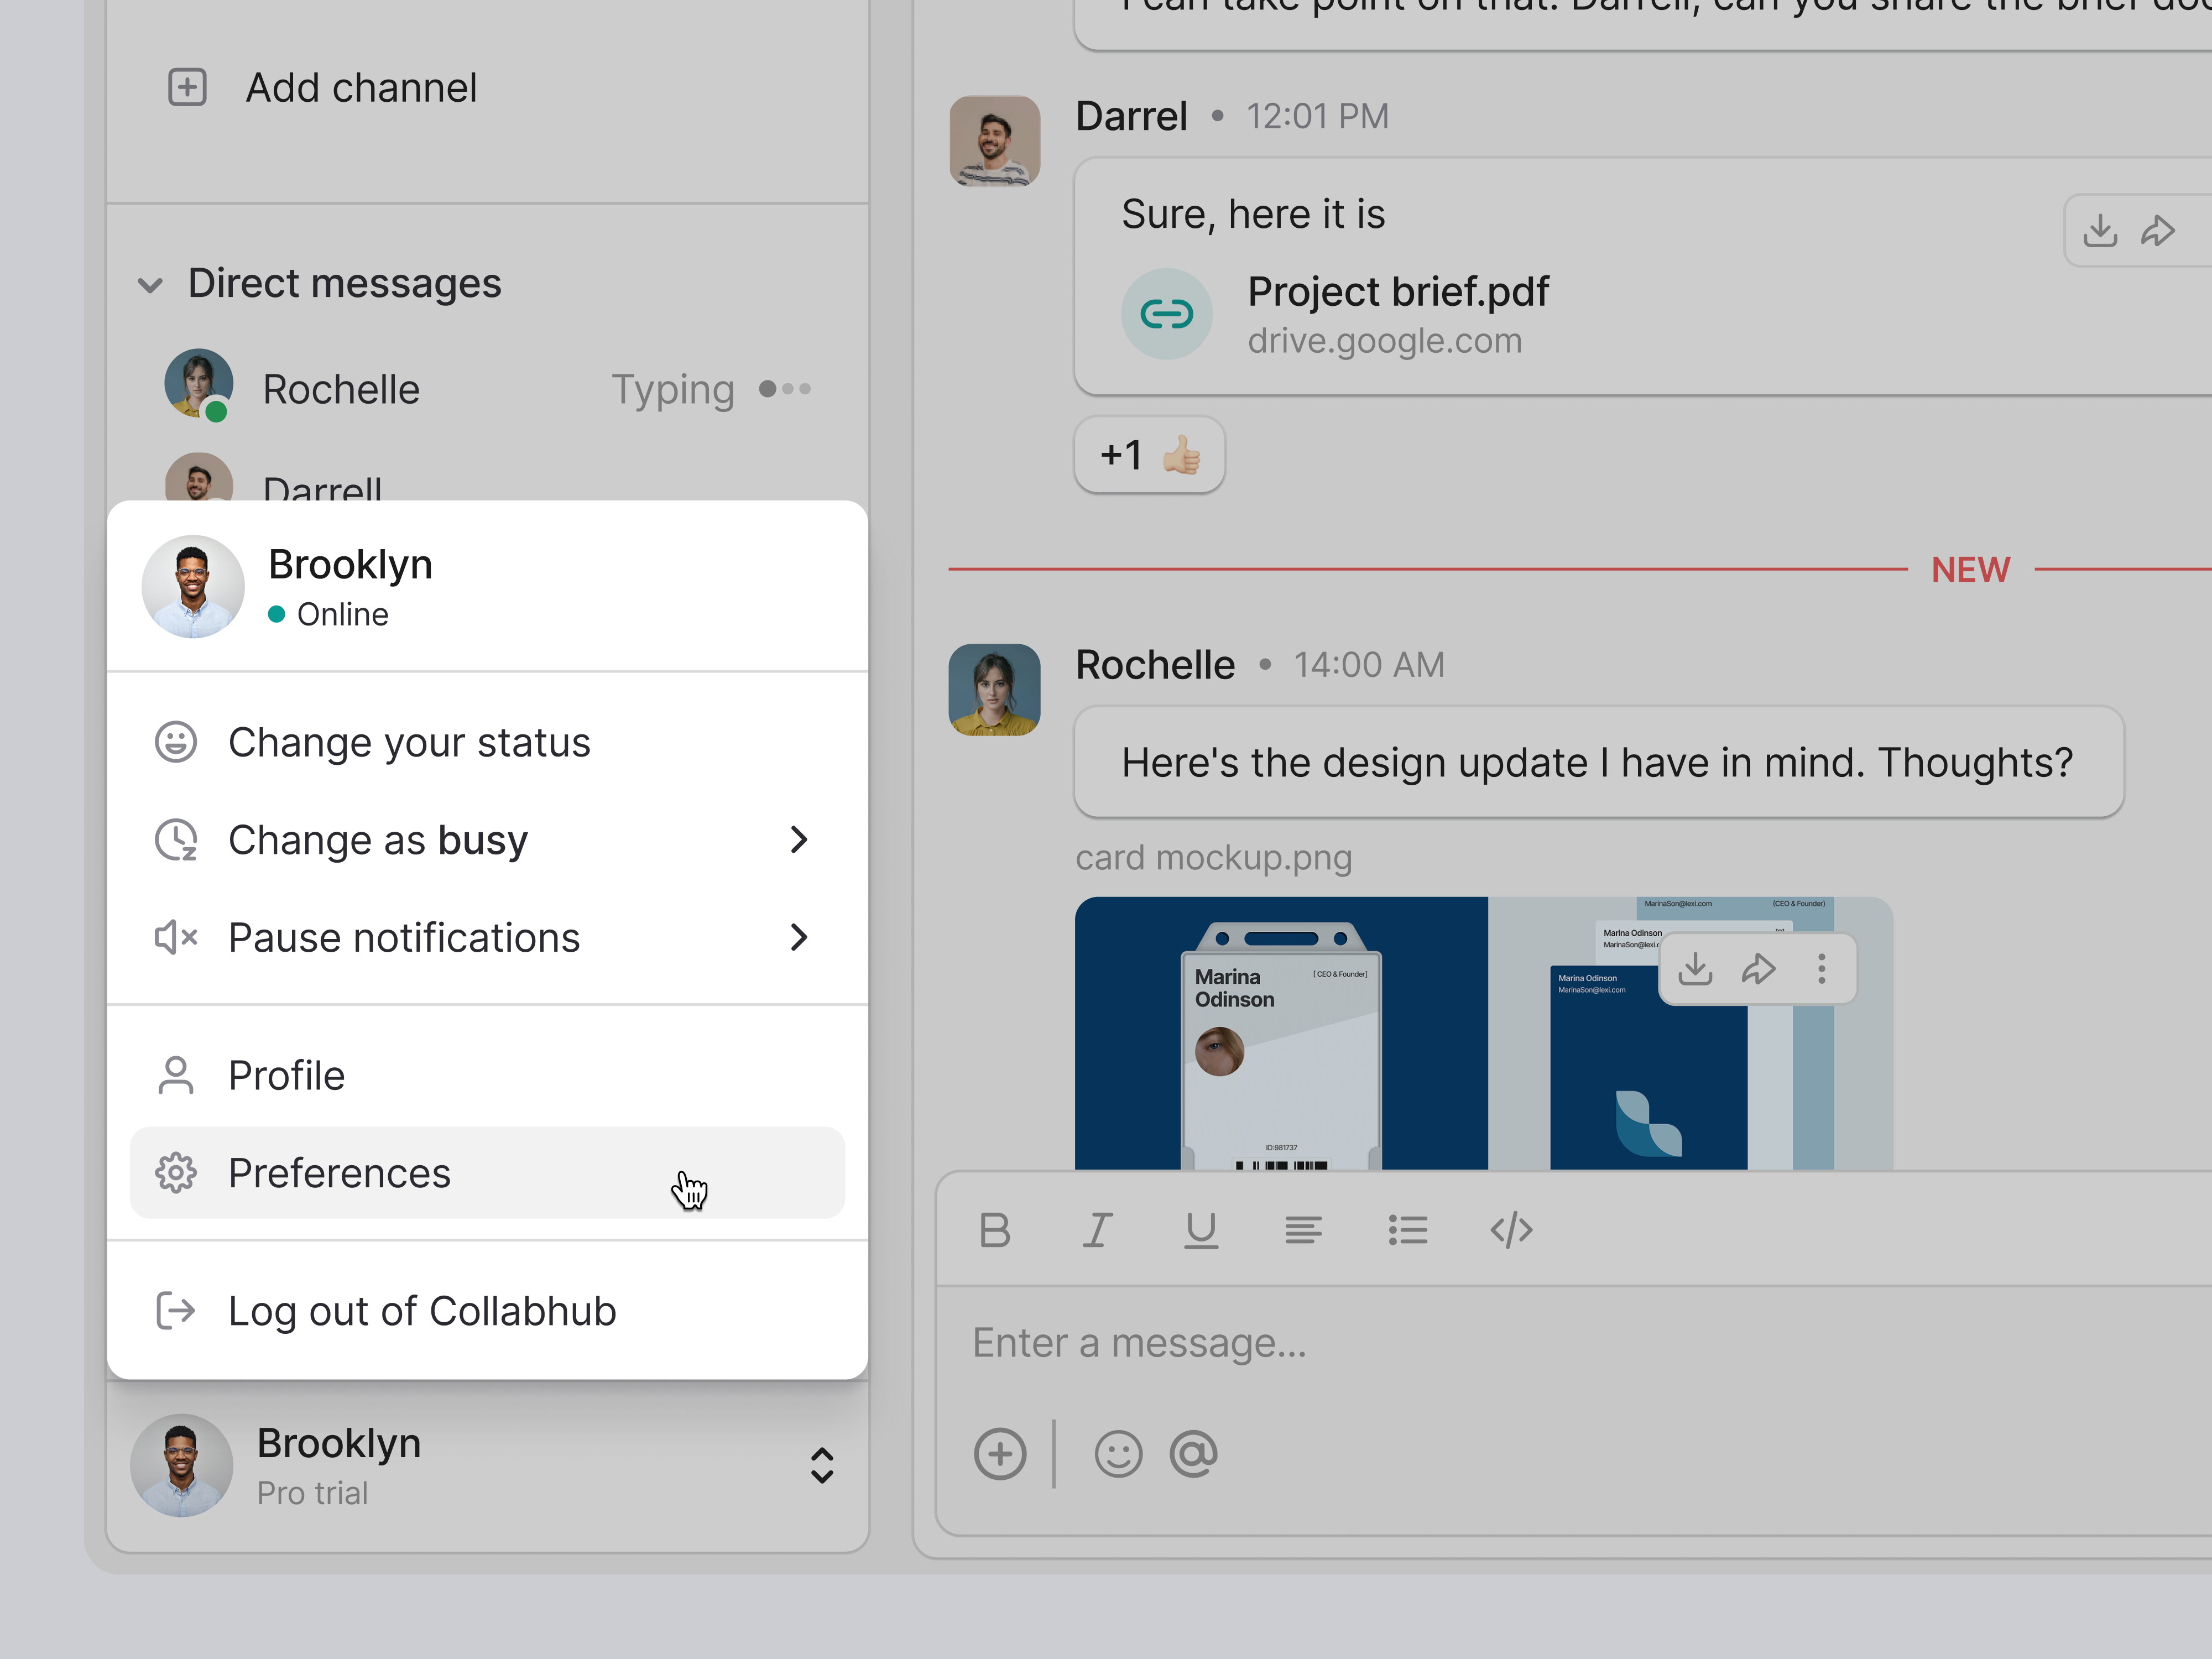This screenshot has height=1659, width=2212.
Task: Attach a file with the plus icon
Action: [1000, 1454]
